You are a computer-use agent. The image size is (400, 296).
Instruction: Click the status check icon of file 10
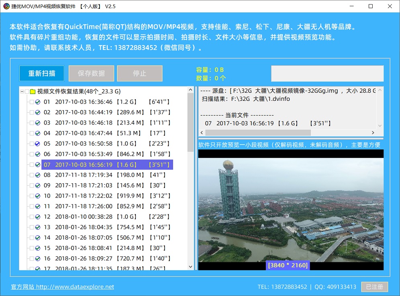[x=38, y=196]
